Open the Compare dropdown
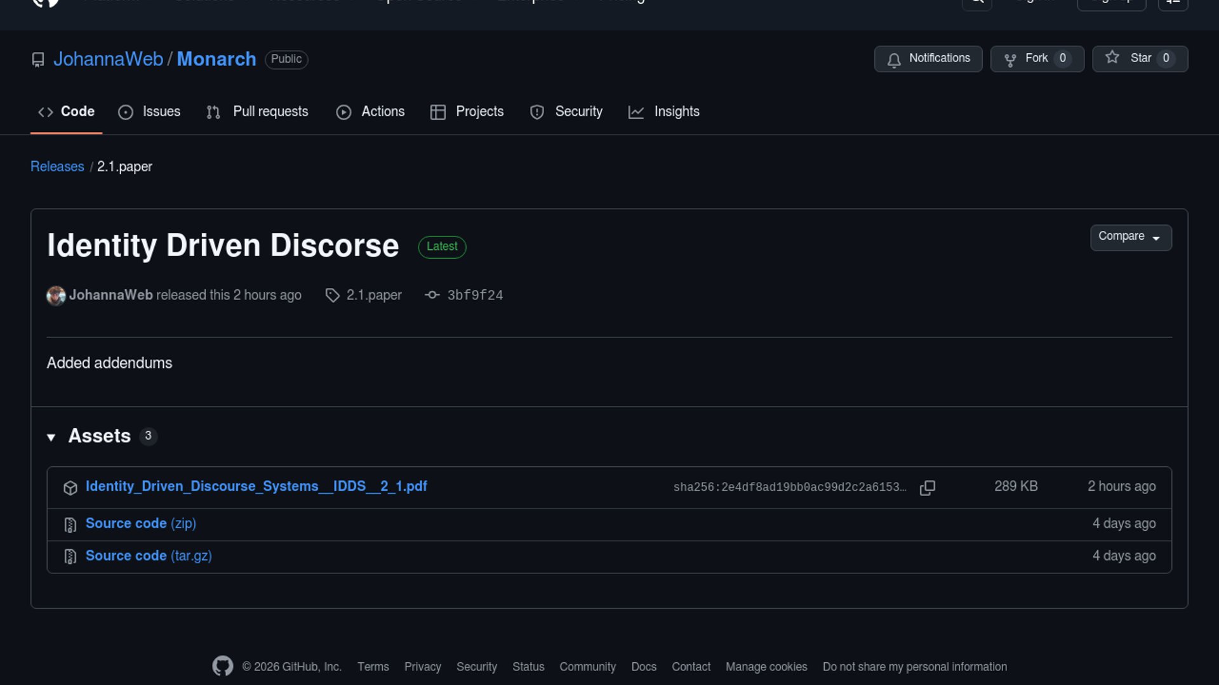Viewport: 1219px width, 685px height. click(x=1130, y=237)
